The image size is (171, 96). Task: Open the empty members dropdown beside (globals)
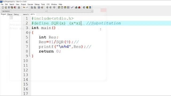click(70, 11)
